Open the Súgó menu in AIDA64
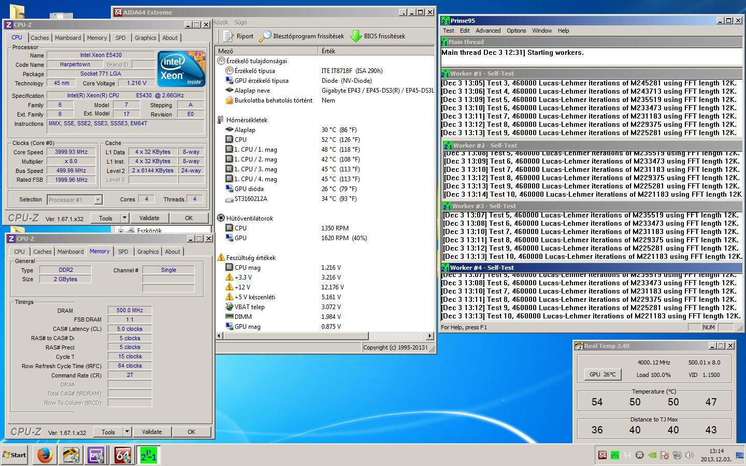Viewport: 746px width, 466px height. pyautogui.click(x=240, y=22)
